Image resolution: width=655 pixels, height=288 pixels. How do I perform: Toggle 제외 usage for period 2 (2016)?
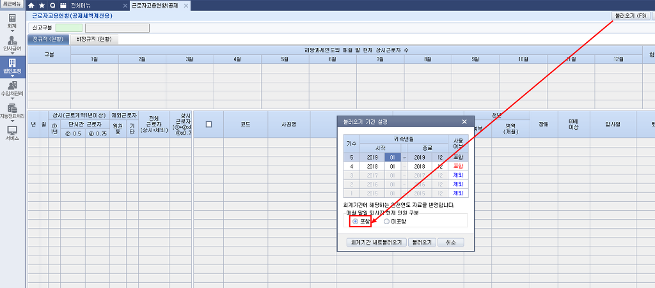(x=458, y=184)
